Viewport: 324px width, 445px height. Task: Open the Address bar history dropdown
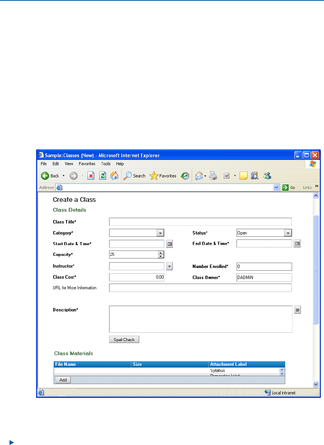click(276, 188)
